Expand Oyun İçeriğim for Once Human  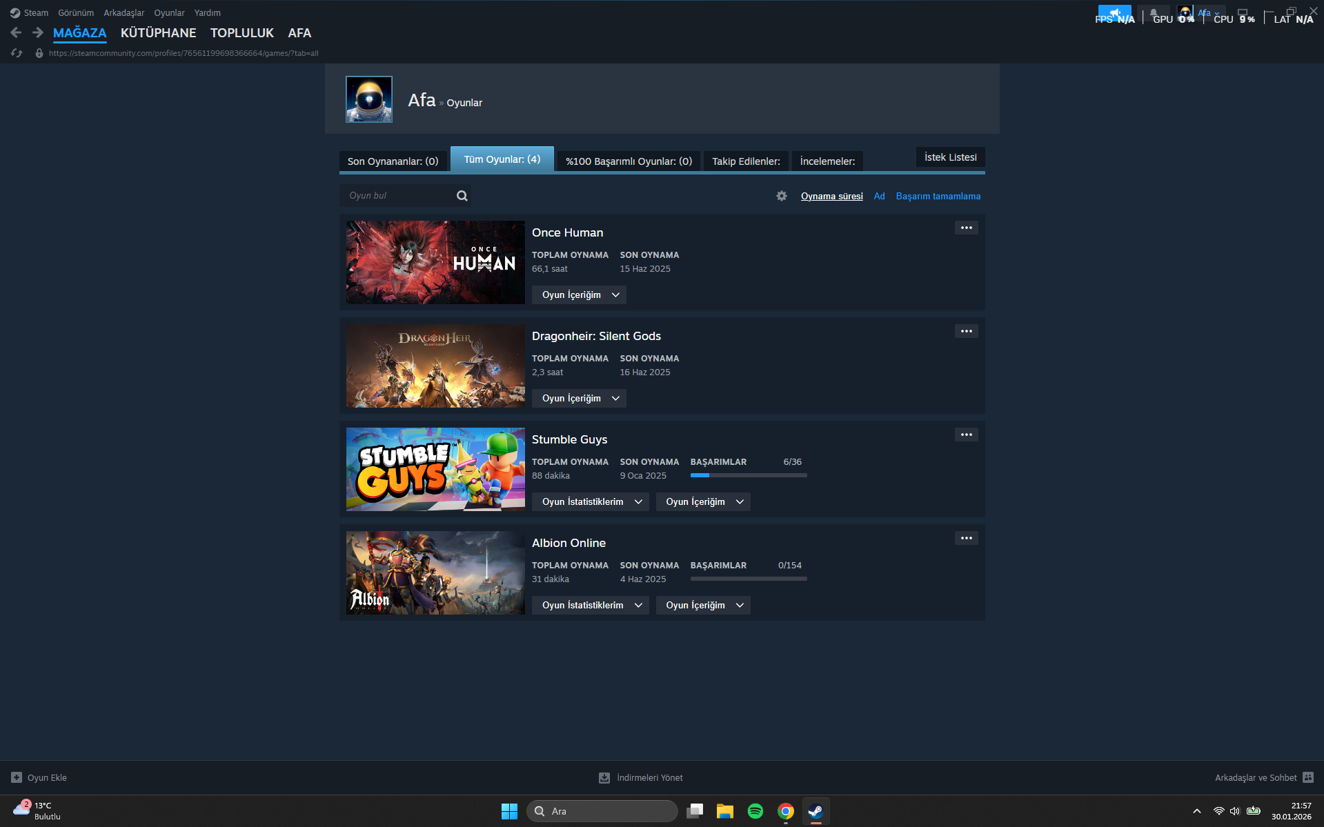(579, 295)
